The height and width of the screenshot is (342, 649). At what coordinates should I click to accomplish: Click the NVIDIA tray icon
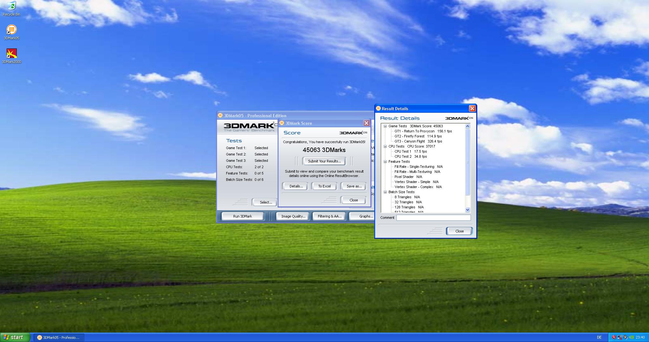click(x=631, y=337)
